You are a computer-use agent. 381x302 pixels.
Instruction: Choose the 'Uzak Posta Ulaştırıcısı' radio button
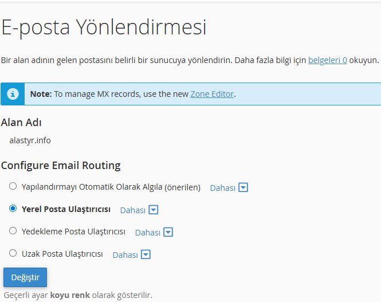[13, 253]
